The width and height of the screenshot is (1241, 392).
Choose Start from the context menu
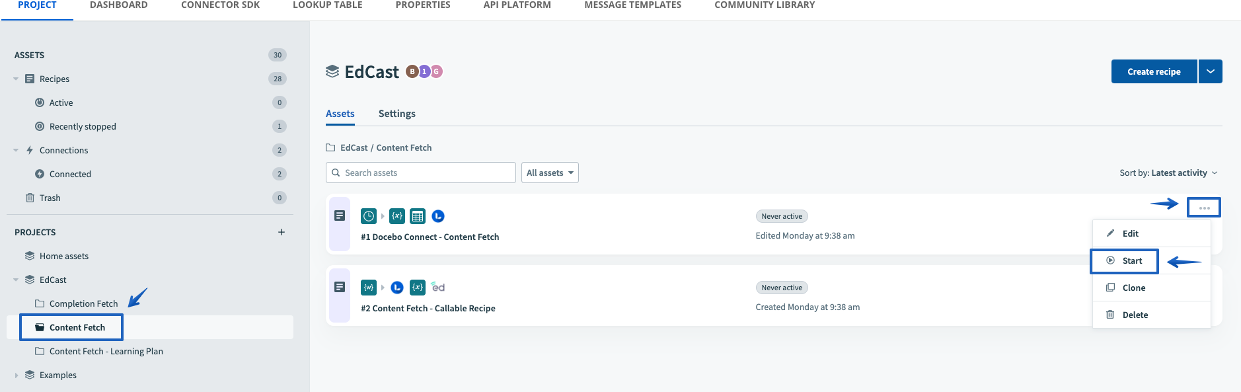[x=1151, y=260]
